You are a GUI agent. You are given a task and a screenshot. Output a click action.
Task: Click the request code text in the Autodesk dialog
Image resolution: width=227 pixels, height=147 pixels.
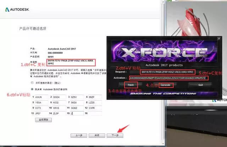pyautogui.click(x=71, y=62)
